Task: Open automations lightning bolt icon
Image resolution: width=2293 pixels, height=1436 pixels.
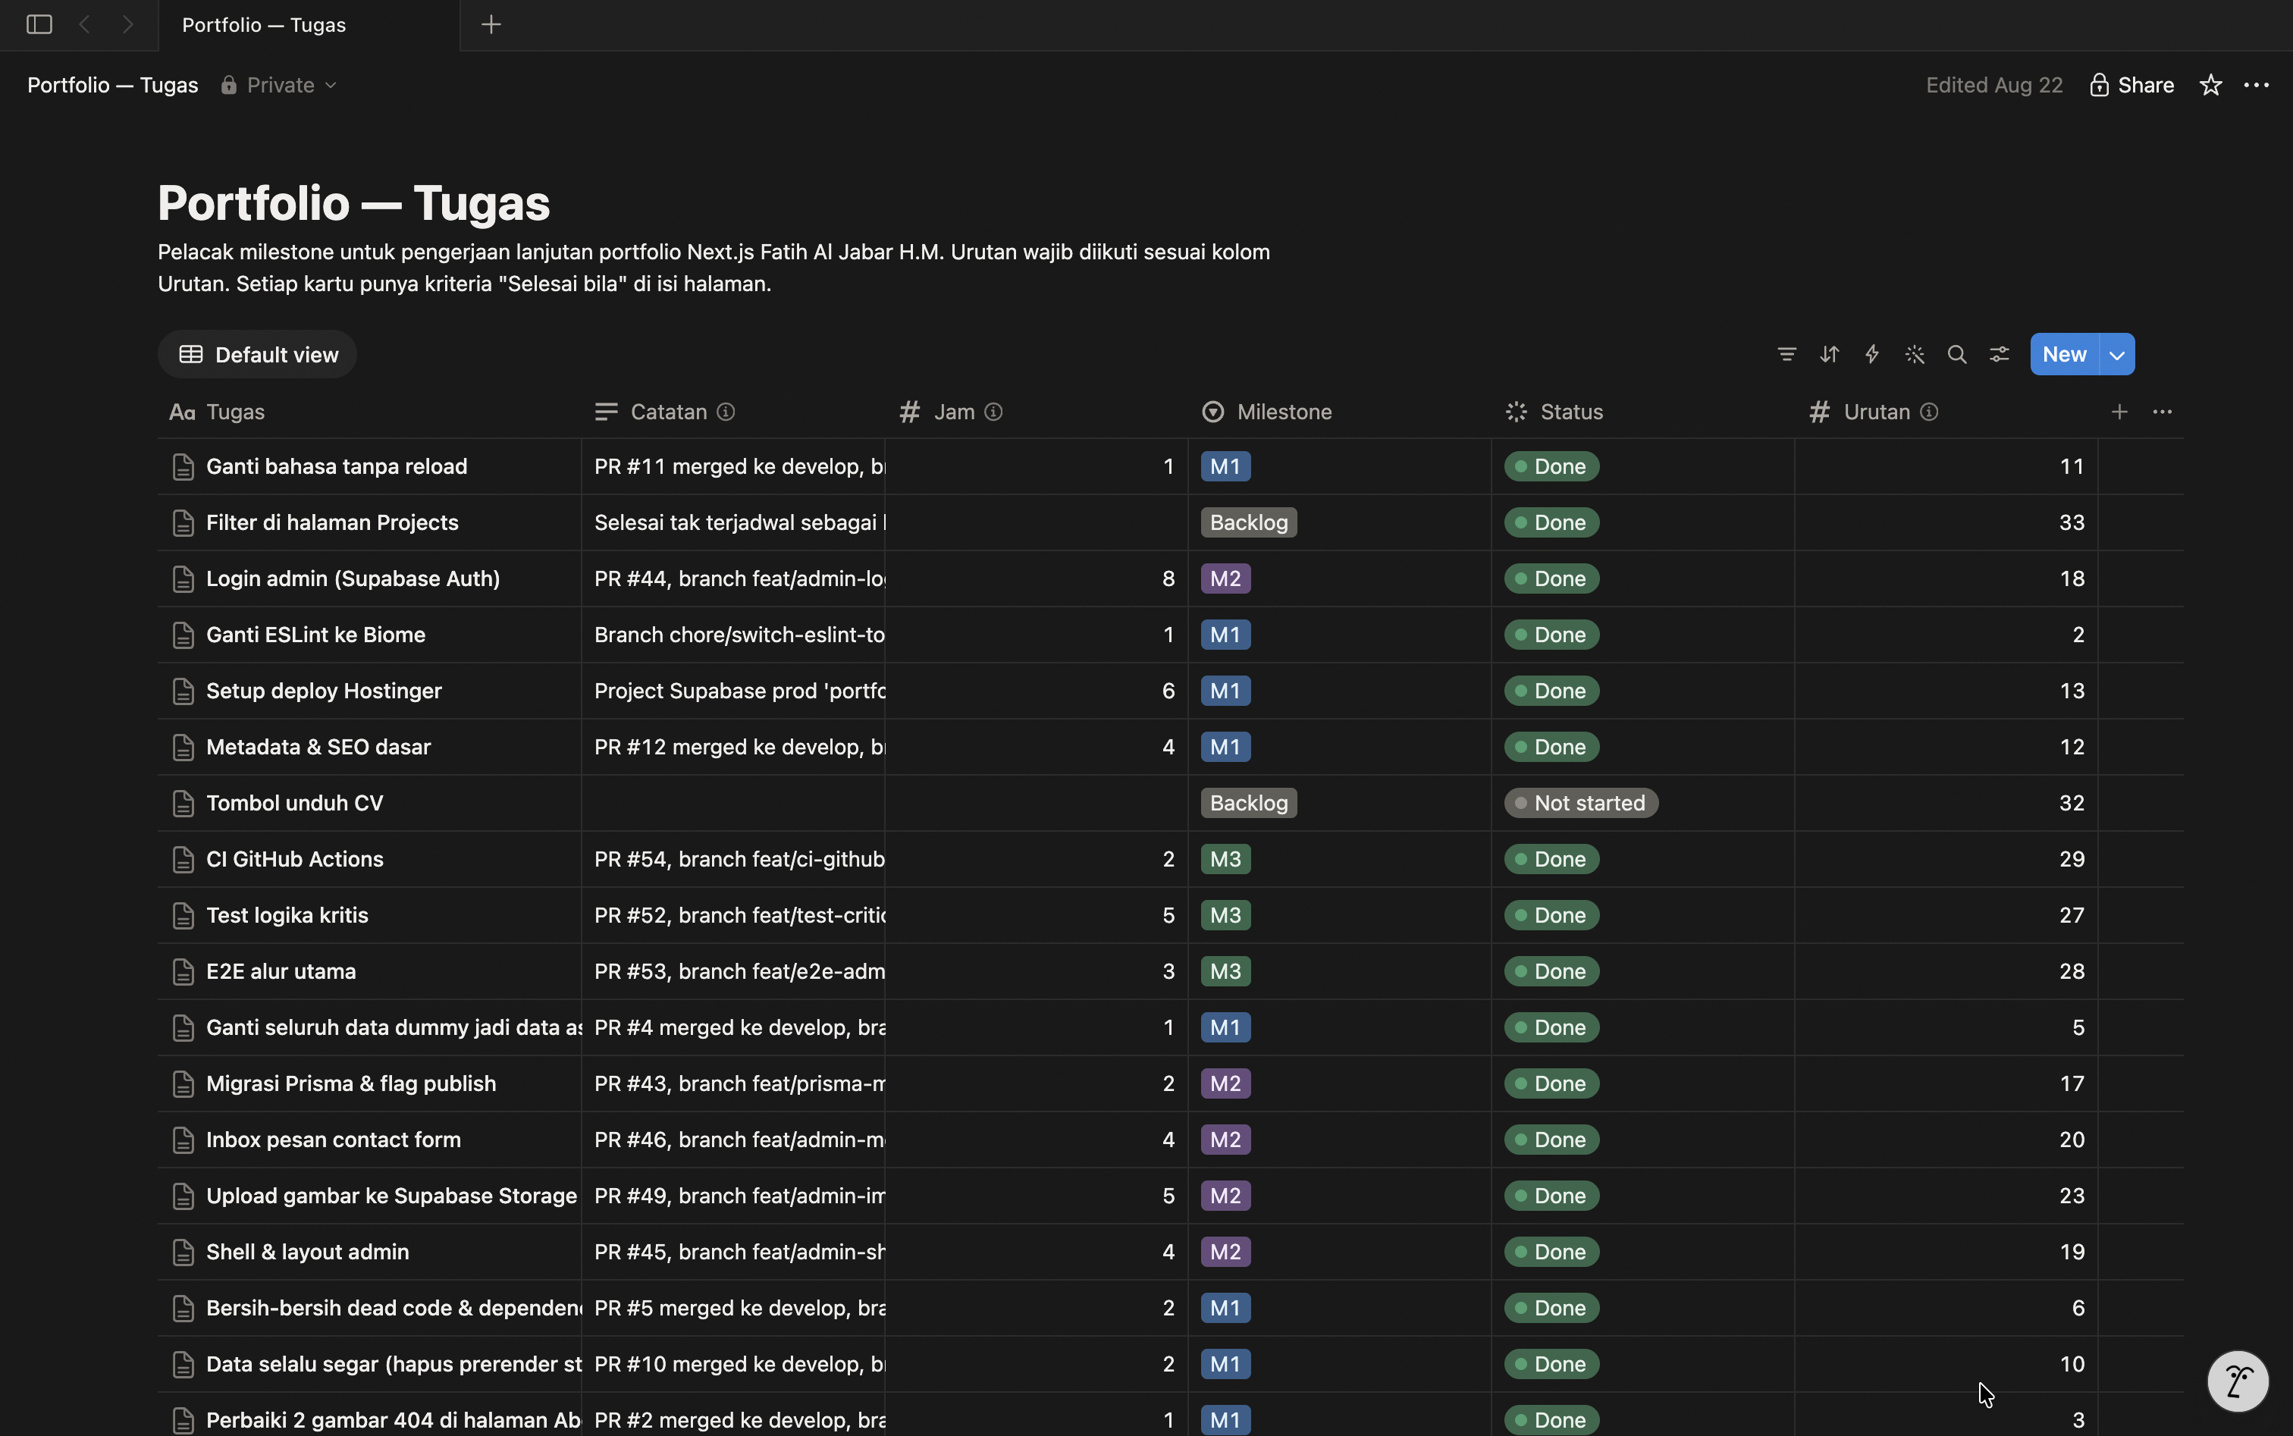Action: tap(1872, 354)
